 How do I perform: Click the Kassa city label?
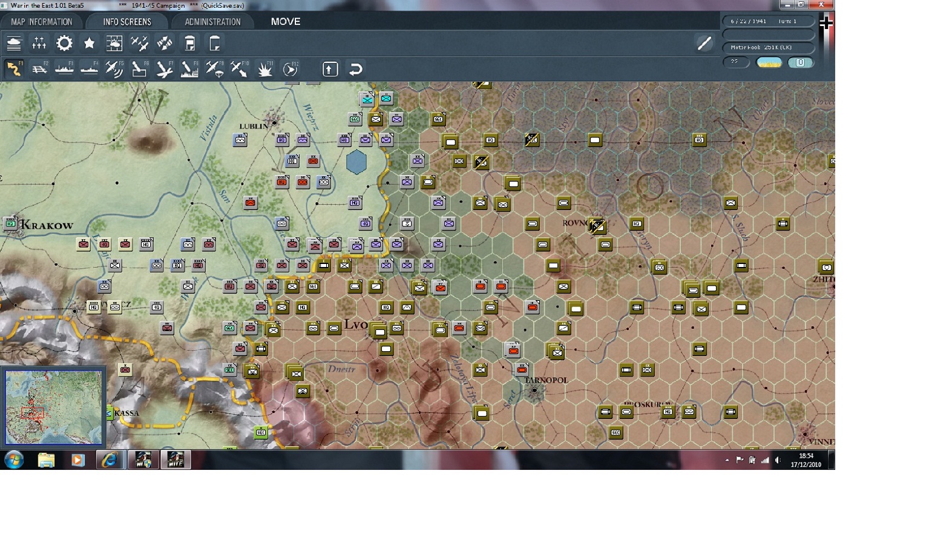(126, 413)
